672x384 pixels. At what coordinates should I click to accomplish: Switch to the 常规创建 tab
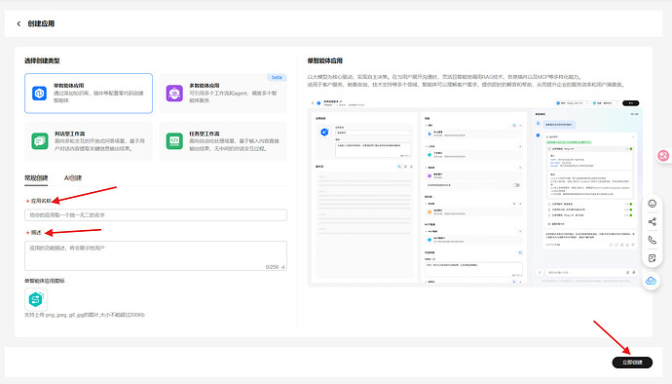point(36,178)
